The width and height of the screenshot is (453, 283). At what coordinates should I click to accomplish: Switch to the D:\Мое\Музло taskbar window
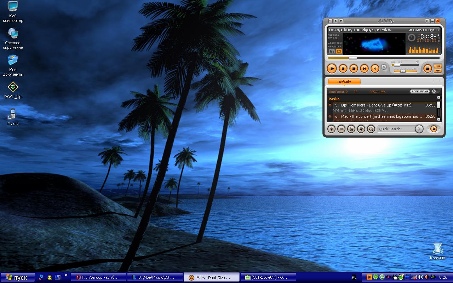point(155,277)
